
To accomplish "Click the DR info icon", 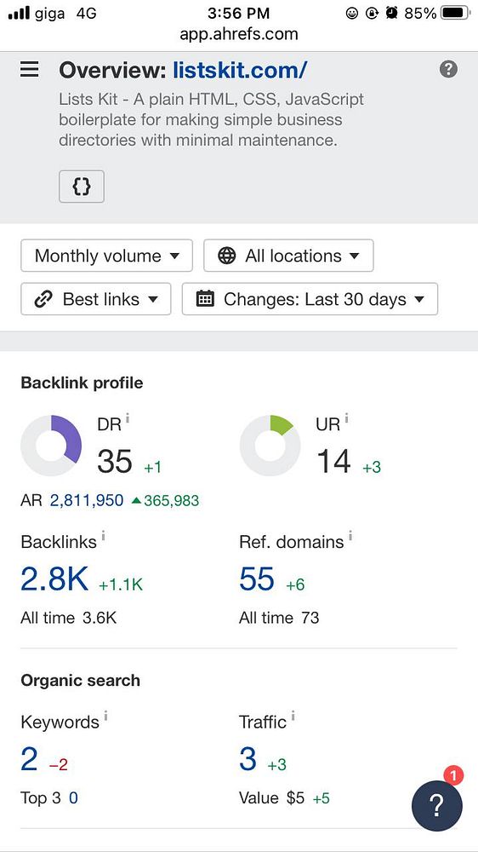I will [x=128, y=418].
